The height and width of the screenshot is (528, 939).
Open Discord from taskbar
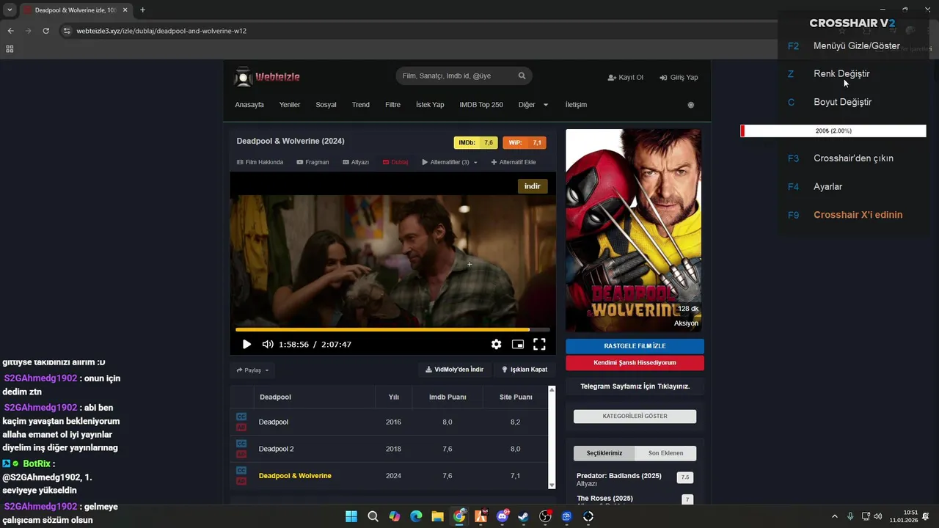pos(503,516)
